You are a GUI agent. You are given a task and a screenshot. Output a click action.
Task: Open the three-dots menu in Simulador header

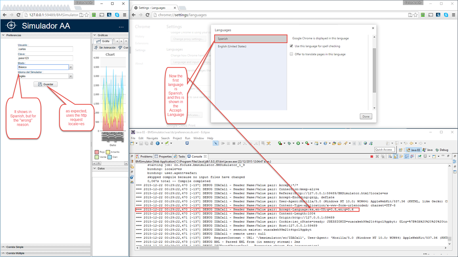point(121,27)
